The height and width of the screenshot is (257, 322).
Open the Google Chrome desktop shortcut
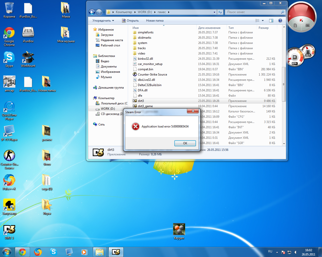[x=9, y=33]
